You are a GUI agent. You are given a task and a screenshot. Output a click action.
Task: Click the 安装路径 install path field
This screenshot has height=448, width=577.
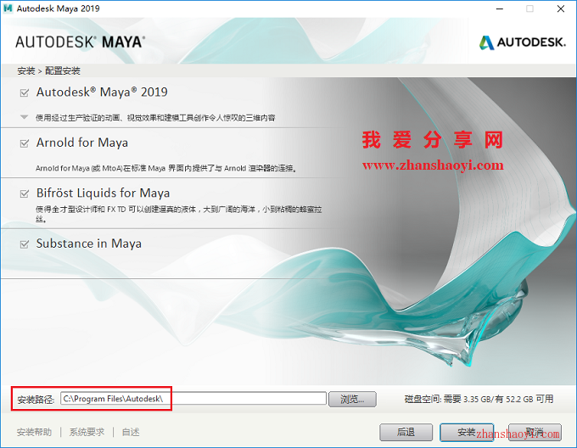coord(193,399)
